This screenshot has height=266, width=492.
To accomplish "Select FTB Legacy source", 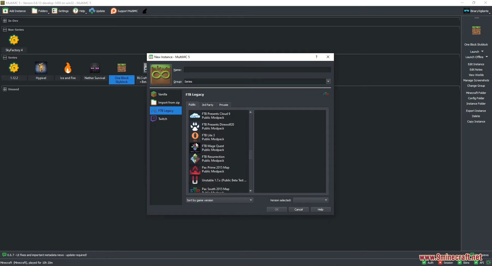I will tap(166, 111).
